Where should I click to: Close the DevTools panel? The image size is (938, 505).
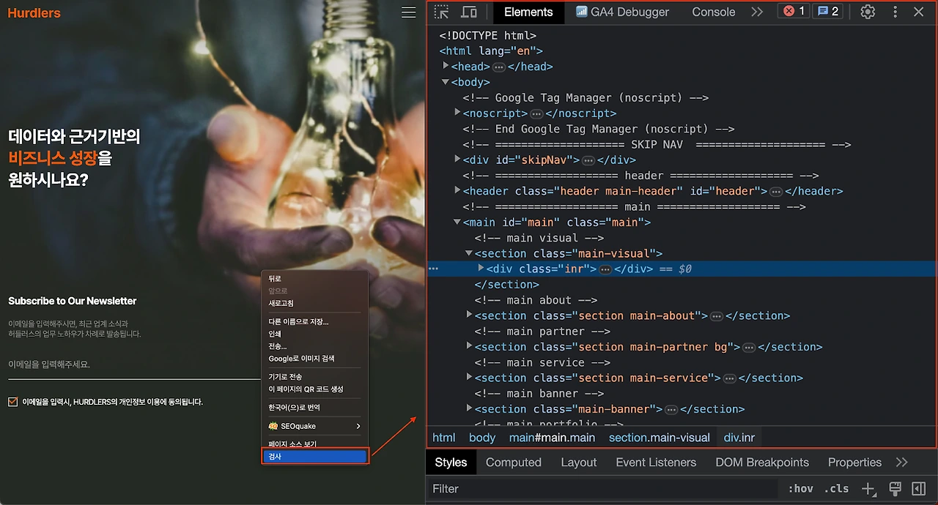[x=919, y=12]
